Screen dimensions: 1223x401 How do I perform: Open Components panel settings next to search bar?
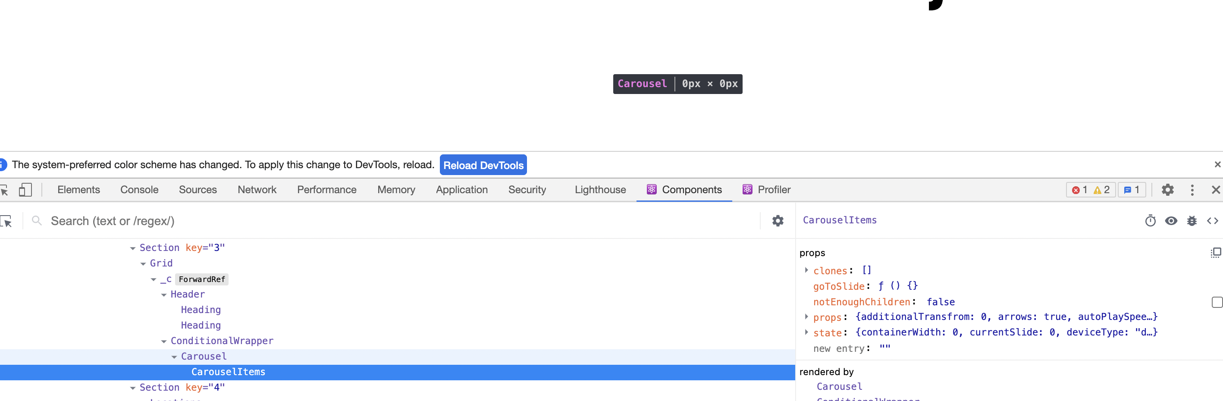click(x=777, y=221)
